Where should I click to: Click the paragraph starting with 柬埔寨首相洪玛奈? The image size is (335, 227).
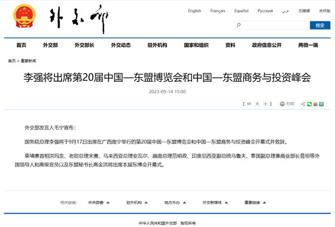(167, 160)
